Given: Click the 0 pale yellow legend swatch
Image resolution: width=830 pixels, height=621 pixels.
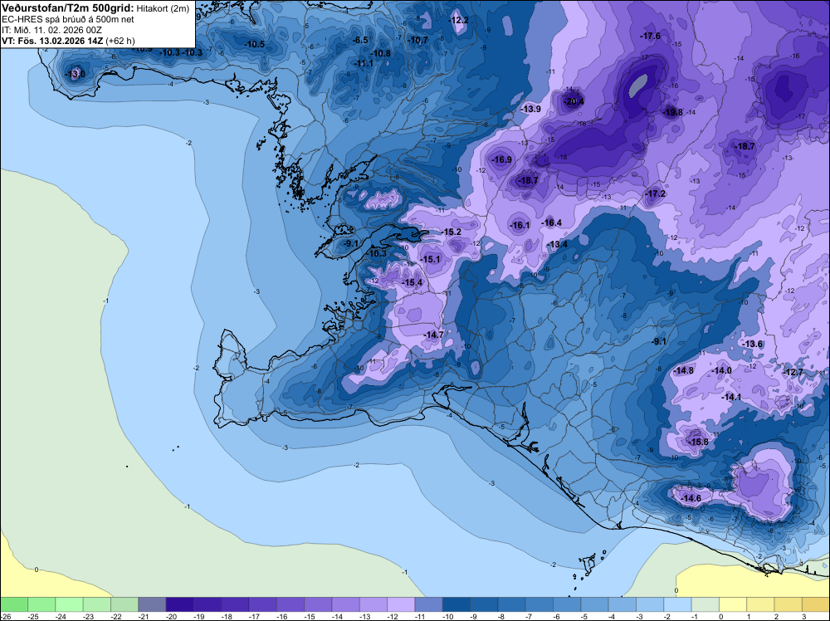Looking at the screenshot, I should click(x=733, y=604).
